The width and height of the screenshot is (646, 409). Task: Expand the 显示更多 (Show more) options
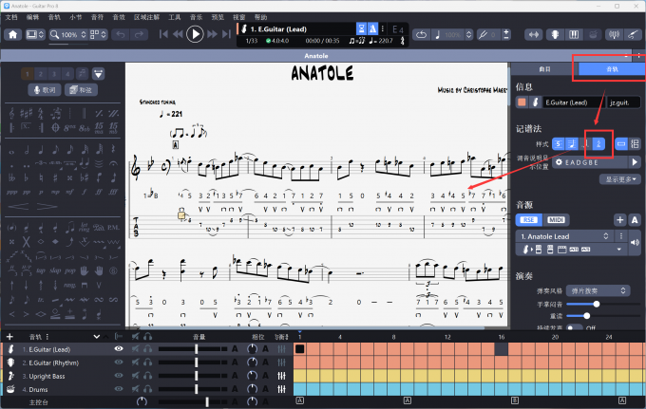coord(622,178)
